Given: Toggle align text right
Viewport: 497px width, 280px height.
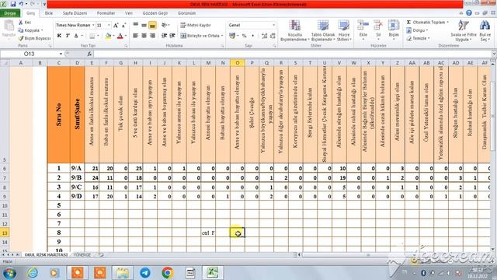Looking at the screenshot, I should pos(152,36).
